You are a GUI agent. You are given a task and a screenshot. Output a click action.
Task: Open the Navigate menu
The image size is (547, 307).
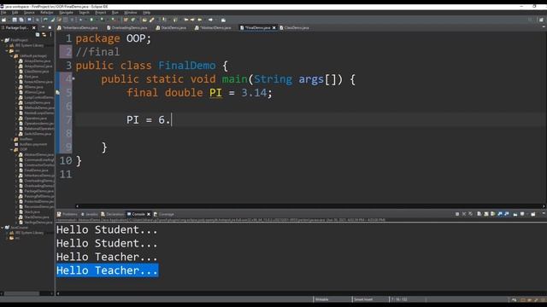pyautogui.click(x=66, y=13)
